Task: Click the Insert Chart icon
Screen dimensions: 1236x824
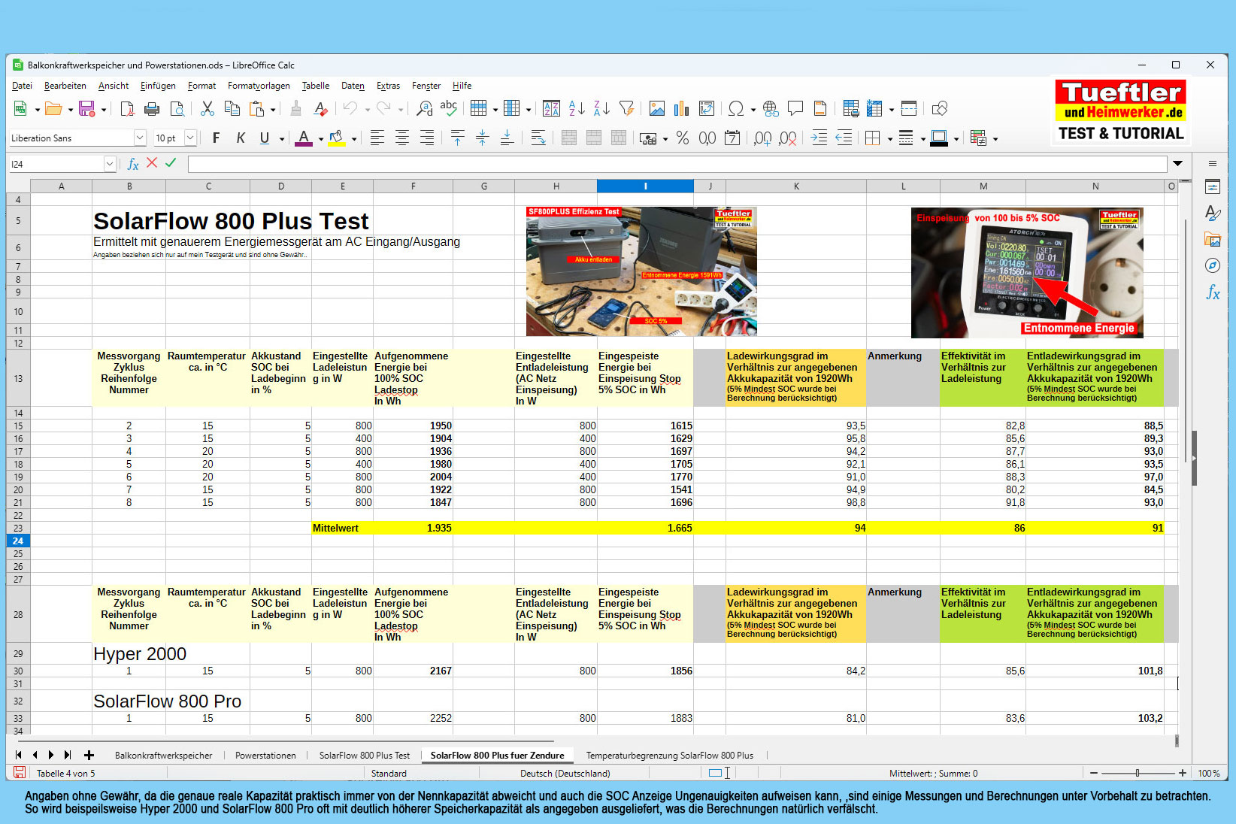Action: point(681,109)
